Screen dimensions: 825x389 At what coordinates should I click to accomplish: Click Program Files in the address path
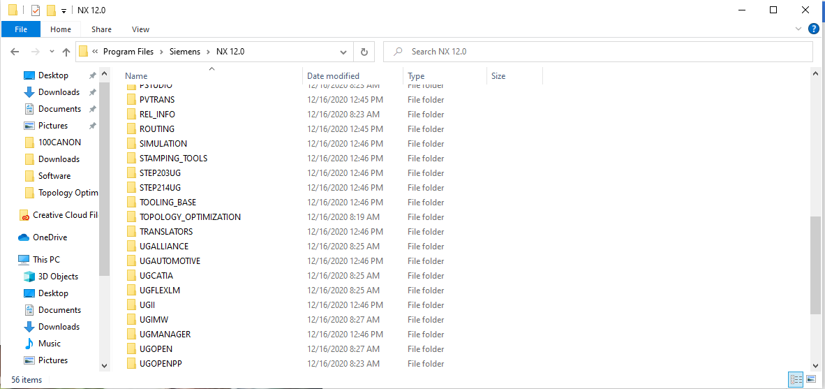coord(128,52)
